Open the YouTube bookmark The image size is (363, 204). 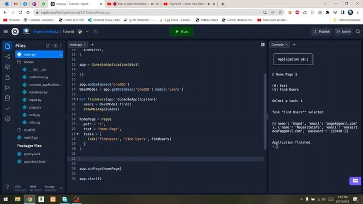coord(12,20)
